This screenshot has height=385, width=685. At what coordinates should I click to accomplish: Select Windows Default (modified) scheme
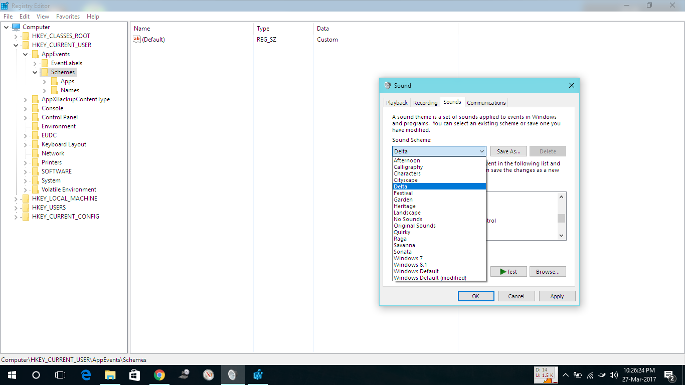439,278
